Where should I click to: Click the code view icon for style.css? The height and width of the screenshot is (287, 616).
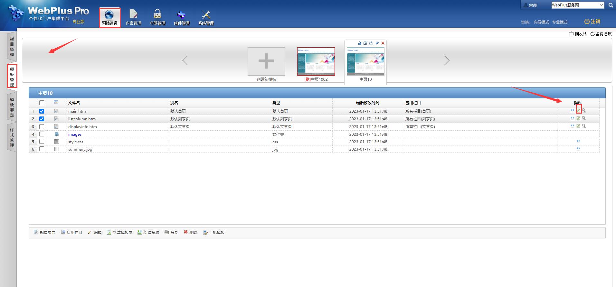pos(578,141)
